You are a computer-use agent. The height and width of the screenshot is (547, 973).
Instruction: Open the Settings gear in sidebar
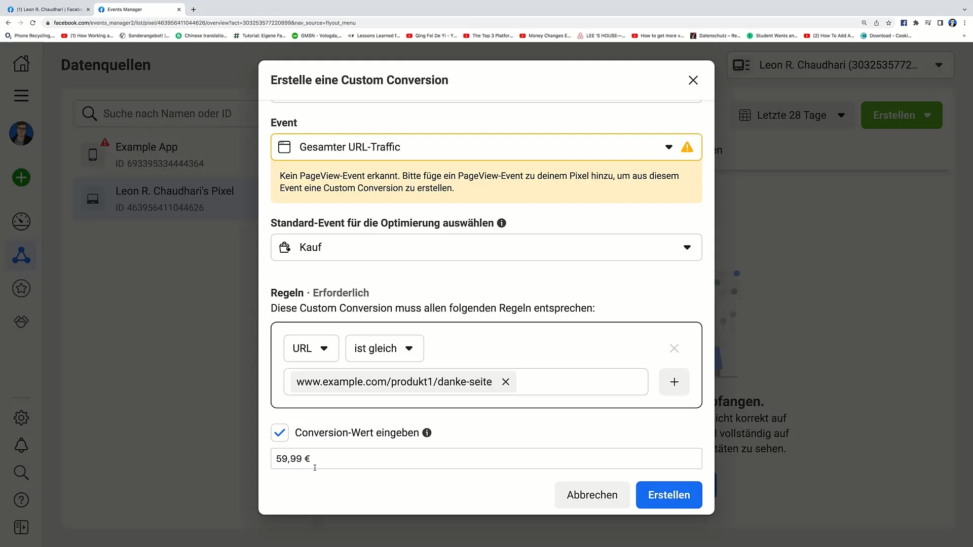pos(21,418)
